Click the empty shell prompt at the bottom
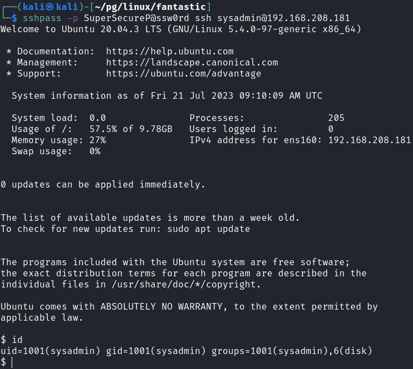 click(12, 362)
